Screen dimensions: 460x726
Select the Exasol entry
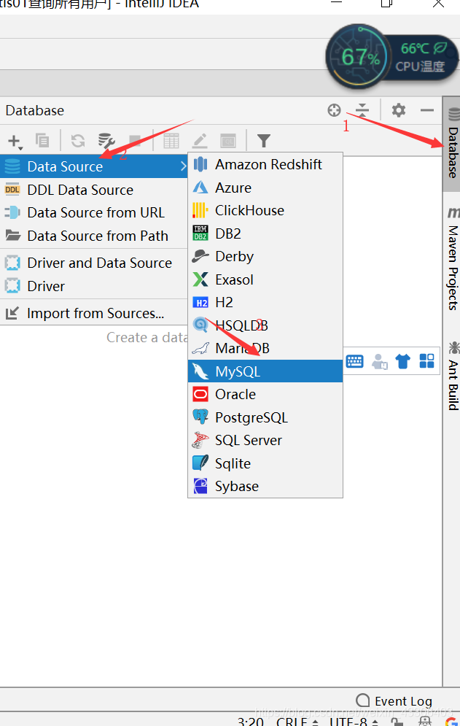tap(265, 279)
